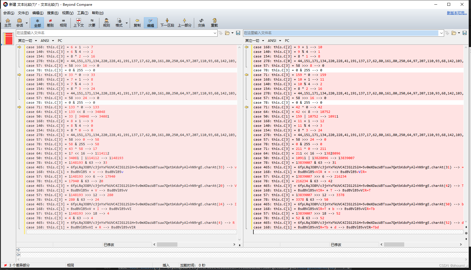This screenshot has height=270, width=471.
Task: Open the left pane browse folder icon
Action: click(x=227, y=33)
